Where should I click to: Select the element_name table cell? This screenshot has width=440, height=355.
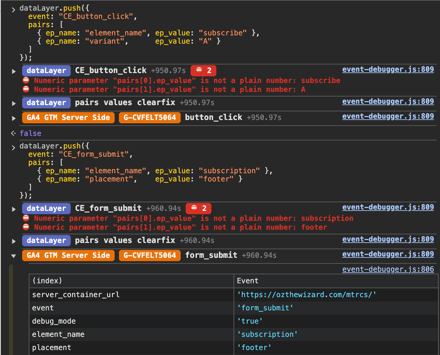pos(131,334)
